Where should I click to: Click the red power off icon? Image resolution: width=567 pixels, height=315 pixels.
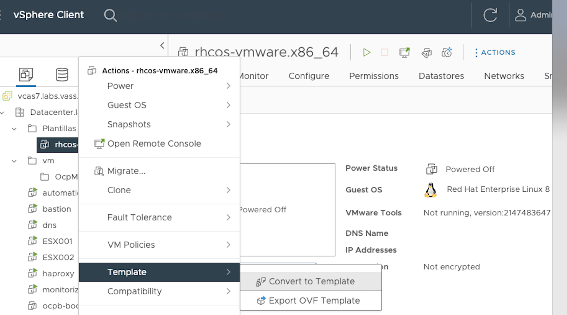[384, 52]
